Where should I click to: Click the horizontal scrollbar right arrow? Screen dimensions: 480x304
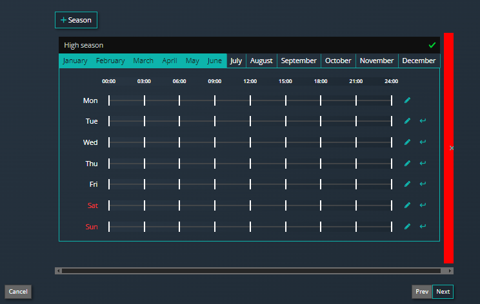click(x=450, y=271)
